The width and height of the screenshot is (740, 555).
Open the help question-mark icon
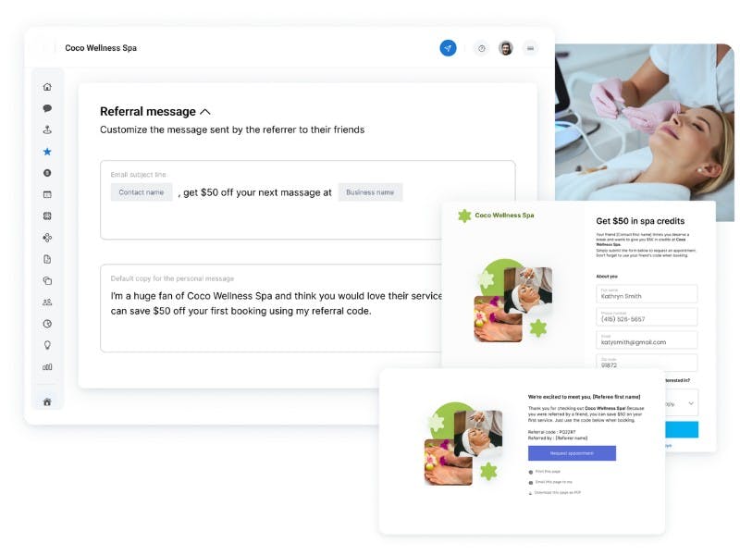[480, 48]
